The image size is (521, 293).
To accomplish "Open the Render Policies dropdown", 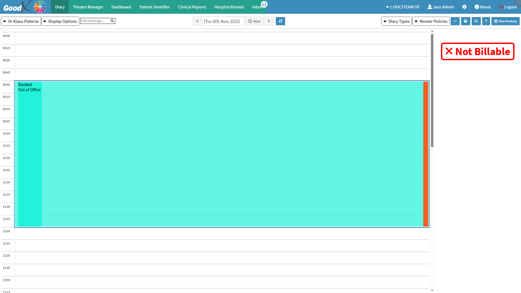I will (x=431, y=21).
